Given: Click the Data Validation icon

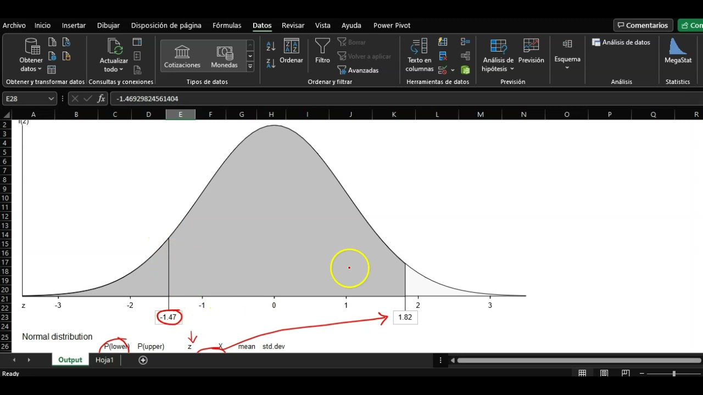Looking at the screenshot, I should point(443,70).
